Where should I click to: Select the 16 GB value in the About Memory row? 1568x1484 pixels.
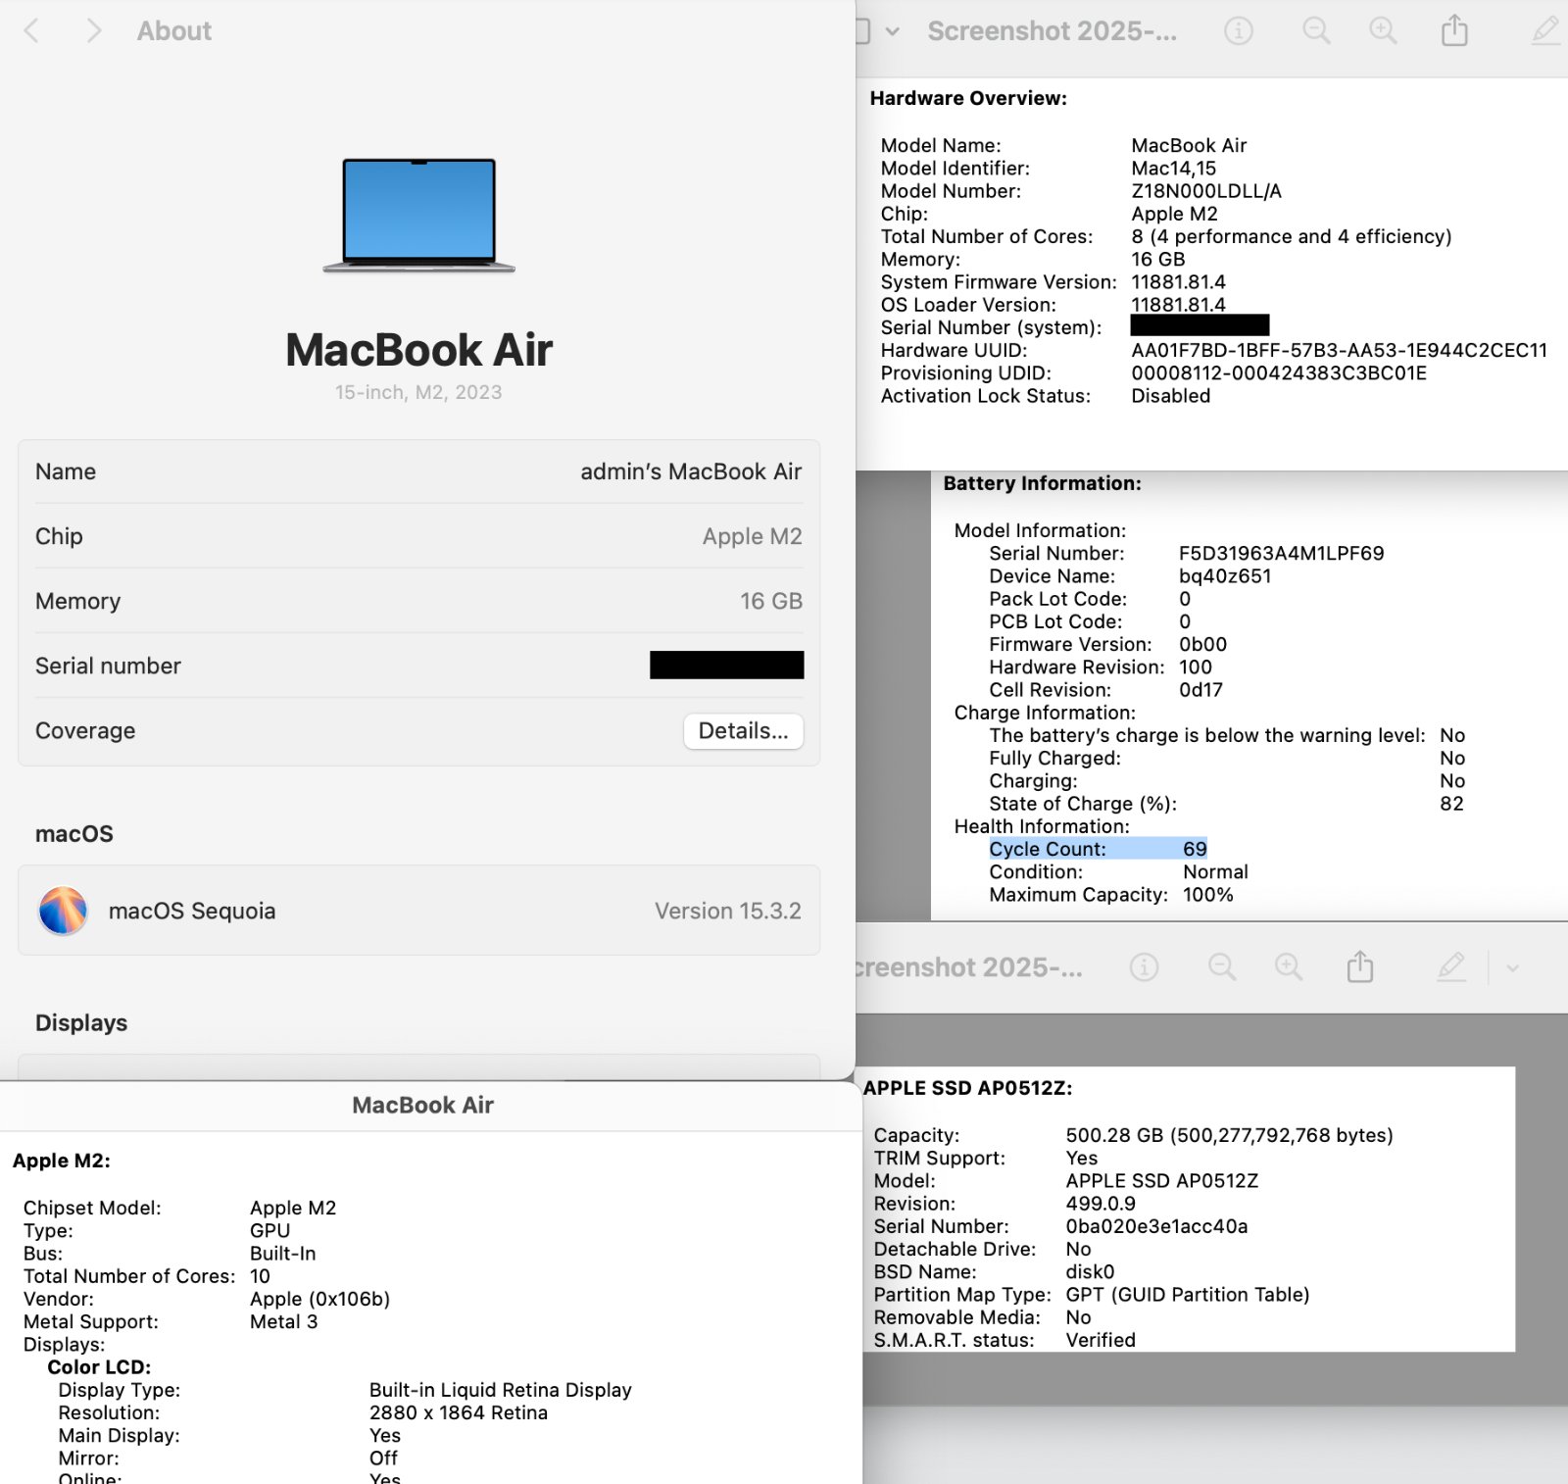771,601
